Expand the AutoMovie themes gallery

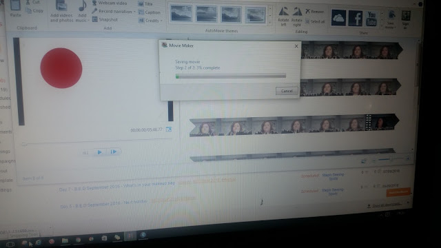[x=270, y=23]
